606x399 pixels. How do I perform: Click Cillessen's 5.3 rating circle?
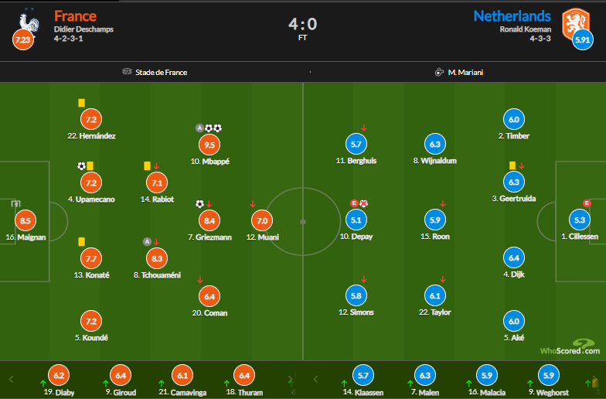578,220
